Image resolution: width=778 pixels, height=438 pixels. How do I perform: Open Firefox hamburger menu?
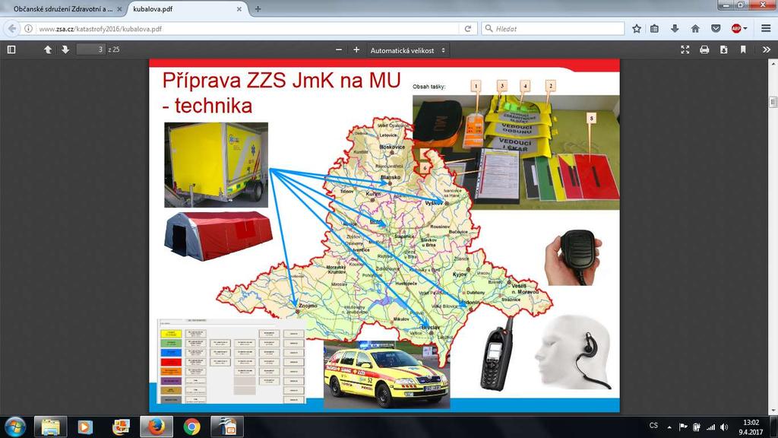(x=766, y=29)
